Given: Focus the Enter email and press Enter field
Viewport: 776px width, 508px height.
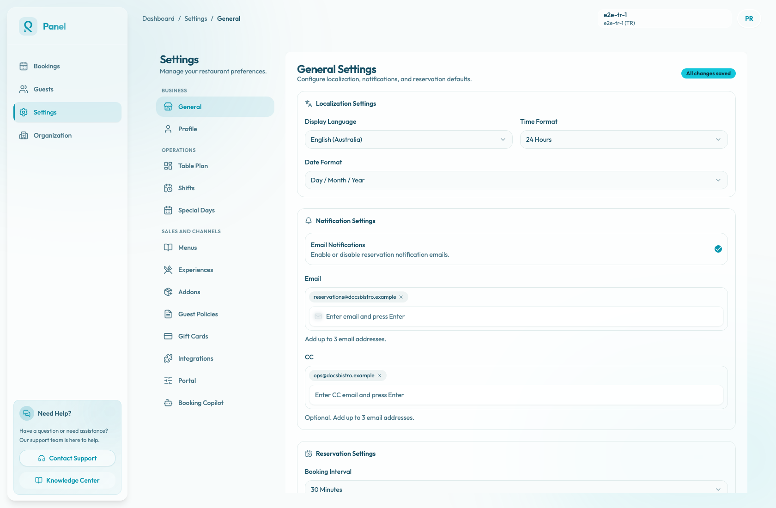Looking at the screenshot, I should [516, 316].
